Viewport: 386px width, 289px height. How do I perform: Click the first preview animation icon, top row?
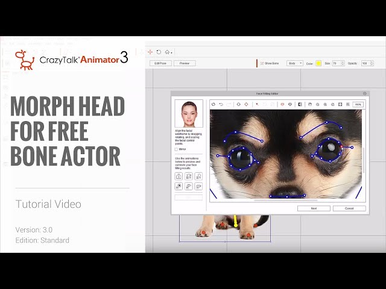[179, 176]
